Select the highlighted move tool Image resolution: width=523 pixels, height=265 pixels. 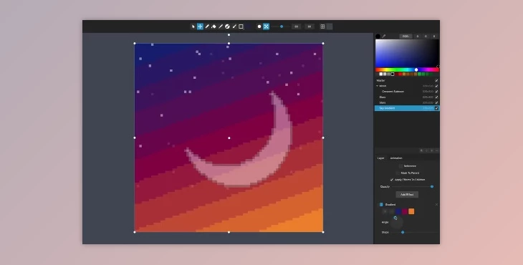click(200, 26)
